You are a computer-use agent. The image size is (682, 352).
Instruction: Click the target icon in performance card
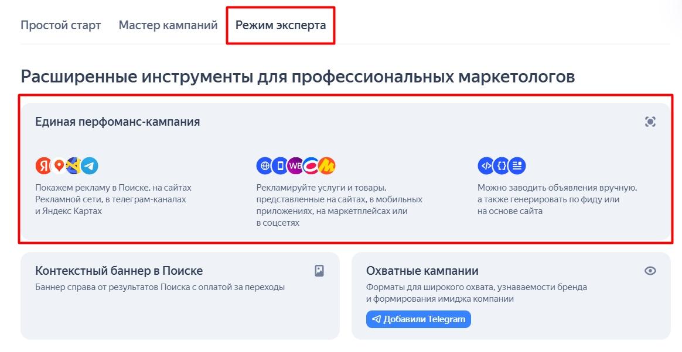coord(650,122)
